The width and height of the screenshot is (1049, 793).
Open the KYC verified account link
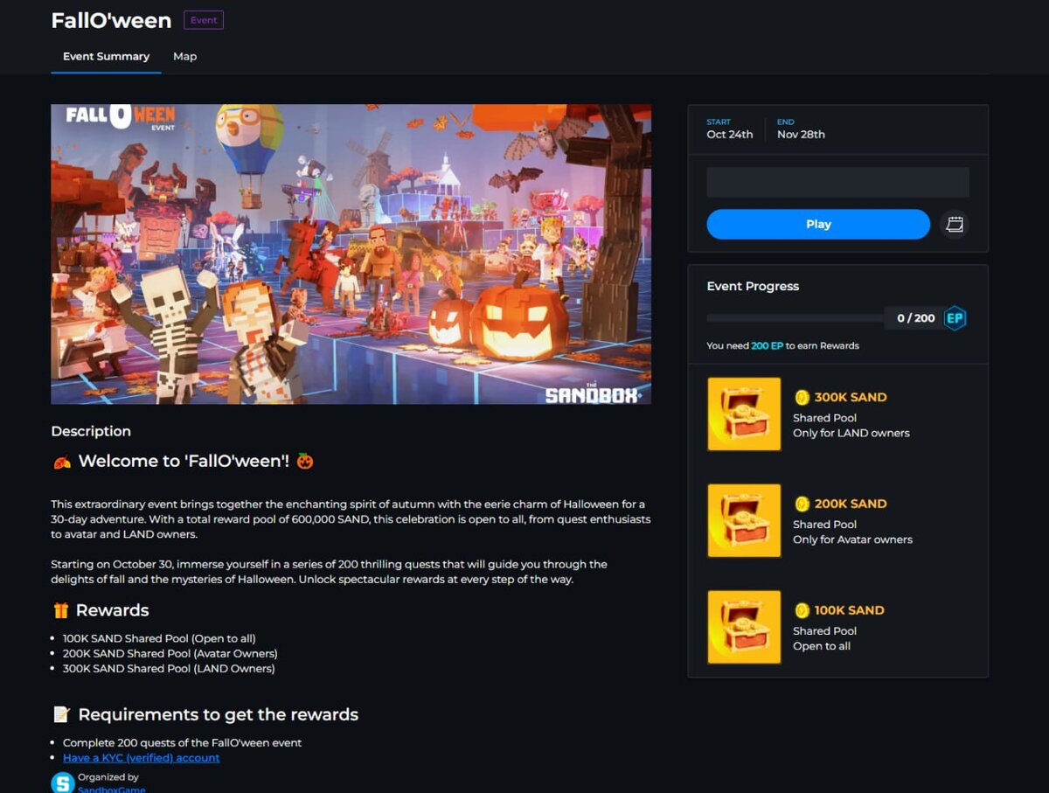(x=141, y=757)
